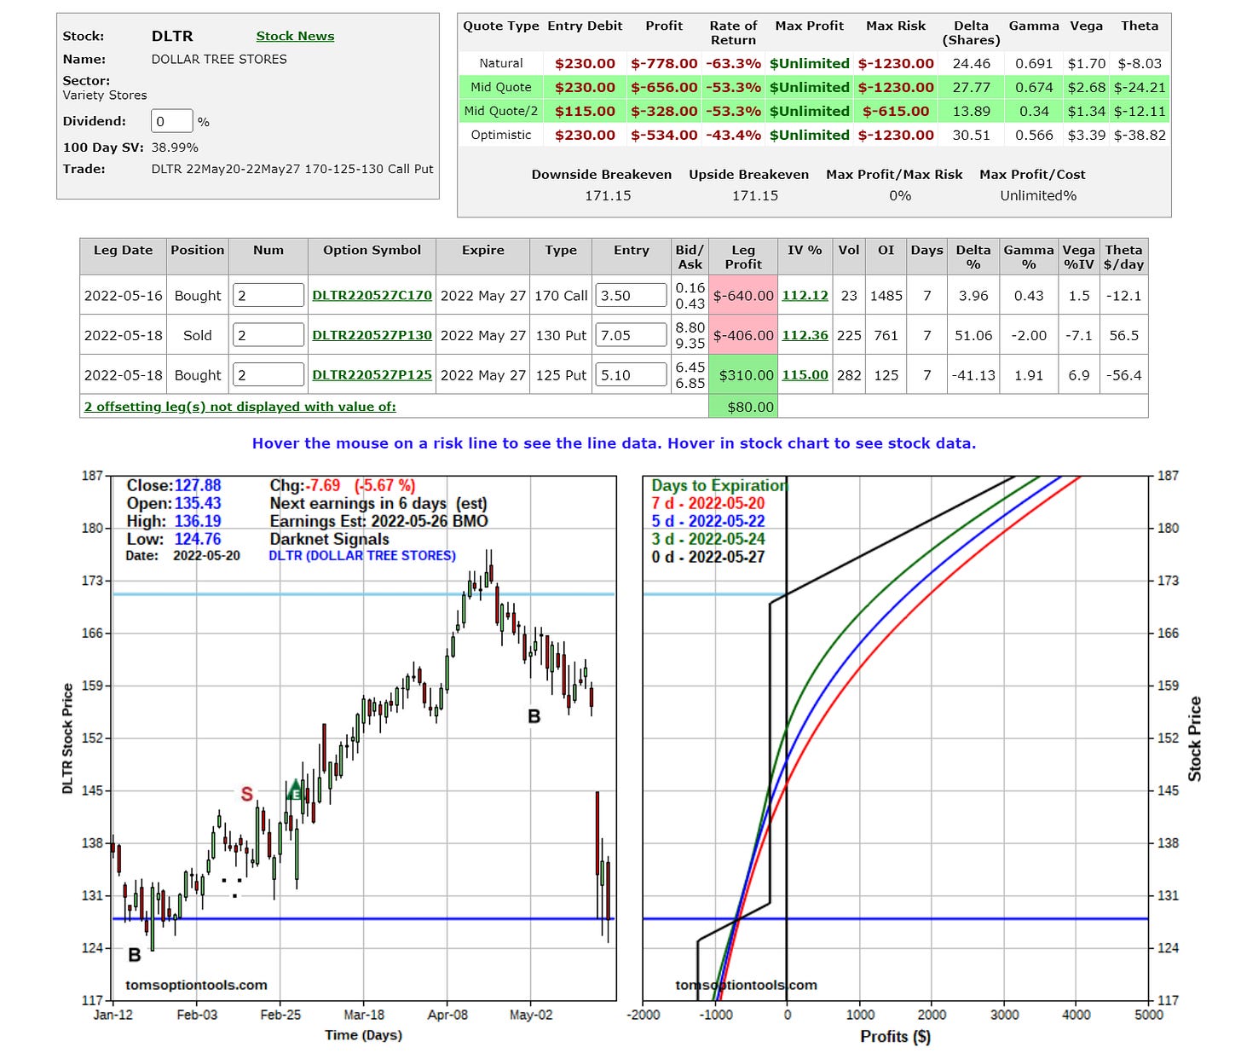Image resolution: width=1241 pixels, height=1059 pixels.
Task: Click the B marker near May-02
Action: (534, 716)
